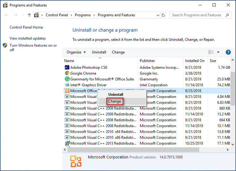Open the address bar history dropdown
The width and height of the screenshot is (236, 171).
tap(158, 15)
